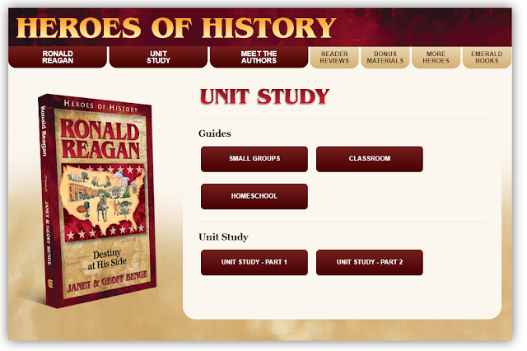Go to the Reader Reviews tab
This screenshot has width=527, height=351.
pyautogui.click(x=334, y=58)
